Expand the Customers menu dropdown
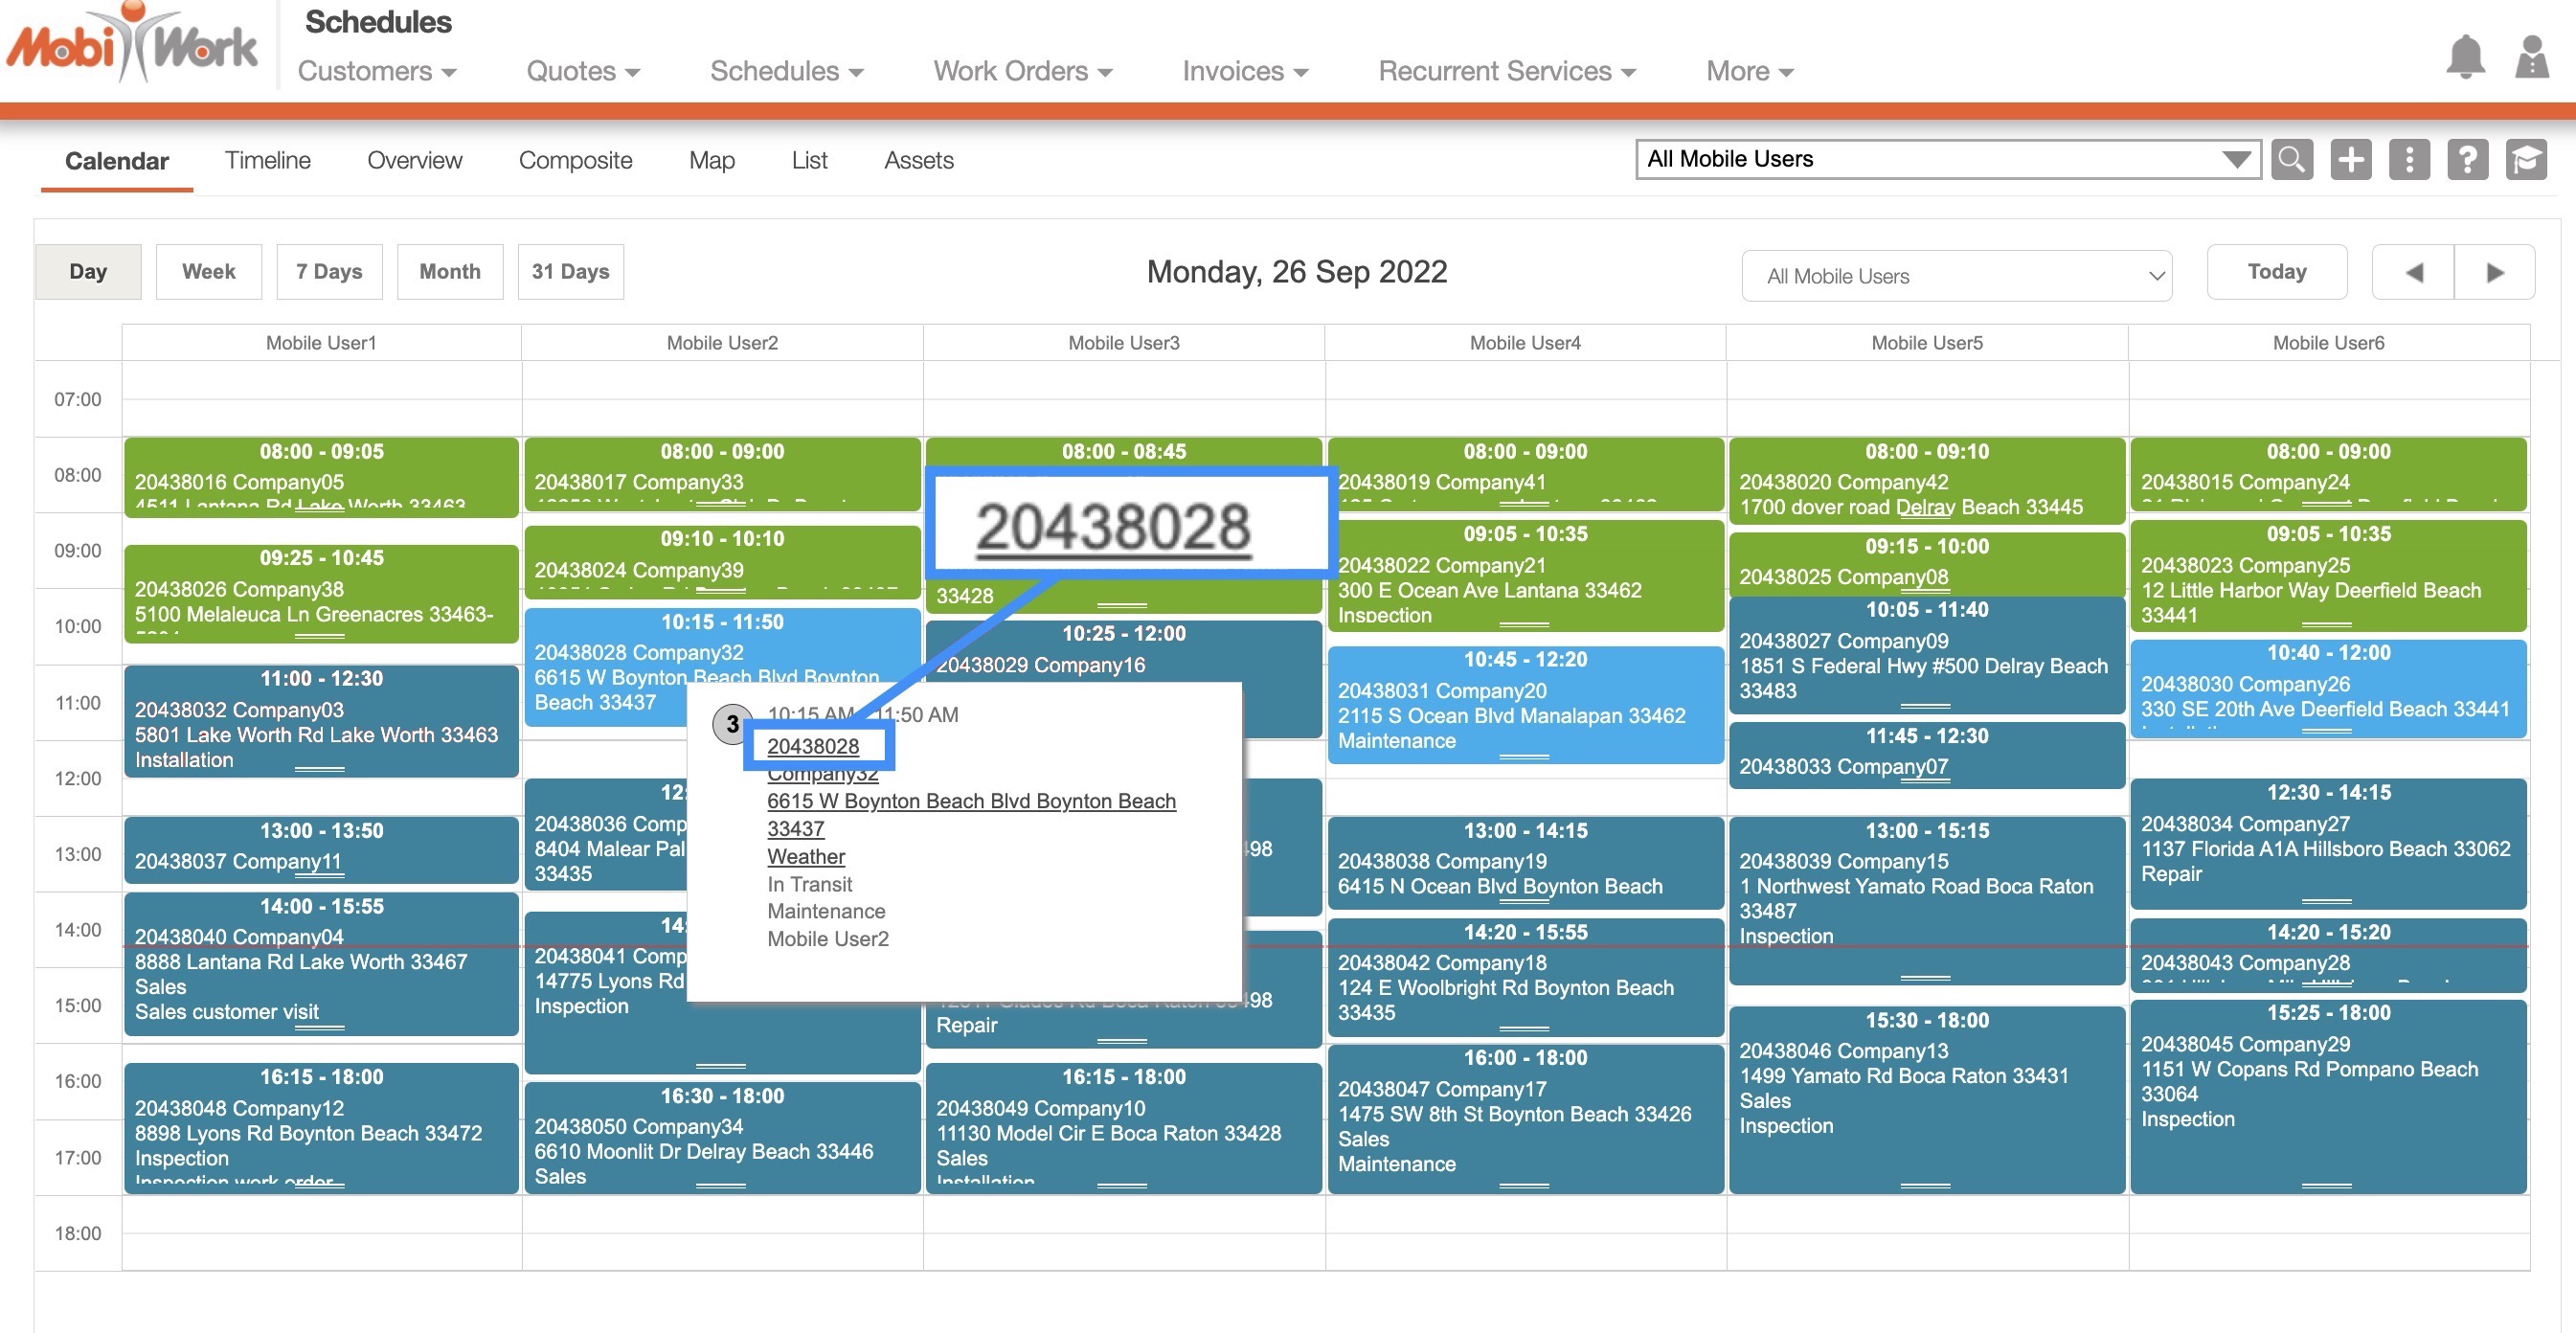This screenshot has width=2576, height=1333. (x=377, y=71)
